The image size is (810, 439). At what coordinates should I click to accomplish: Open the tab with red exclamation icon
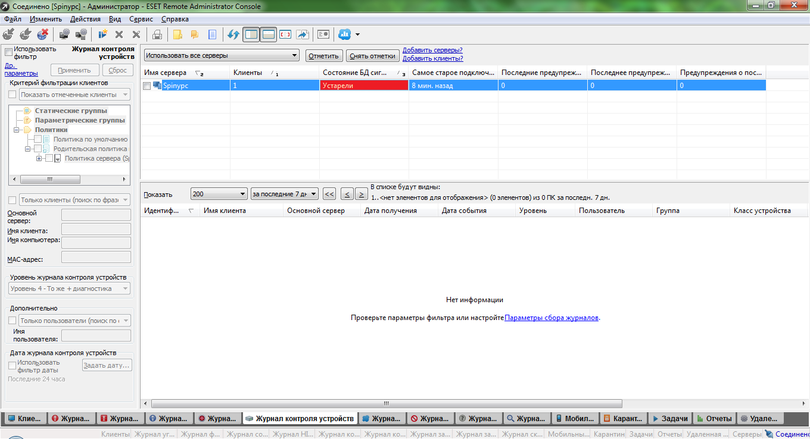coord(71,418)
